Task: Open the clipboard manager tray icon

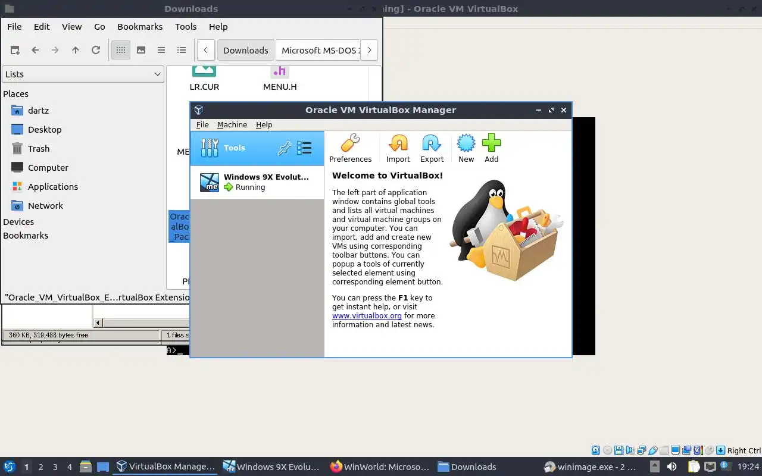Action: click(694, 467)
